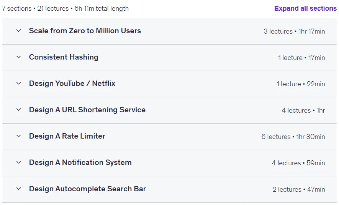Expand Design YouTube / Netflix section title
The image size is (339, 205).
point(72,84)
